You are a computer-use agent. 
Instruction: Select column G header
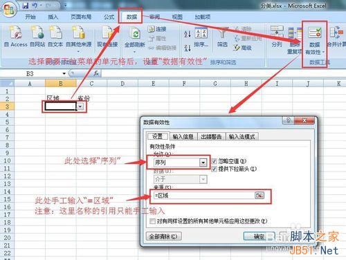click(x=215, y=84)
